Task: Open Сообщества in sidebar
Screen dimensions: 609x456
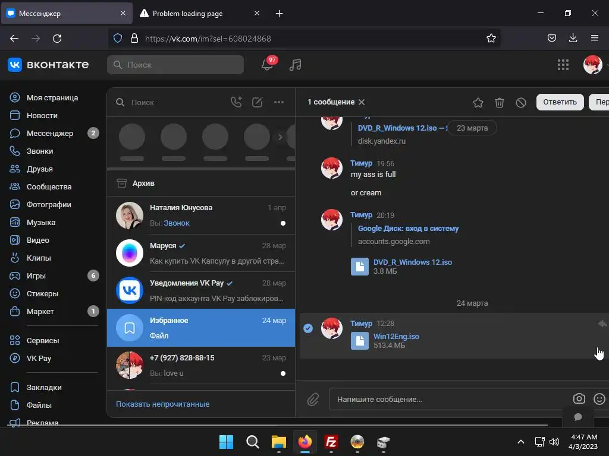Action: coord(49,187)
